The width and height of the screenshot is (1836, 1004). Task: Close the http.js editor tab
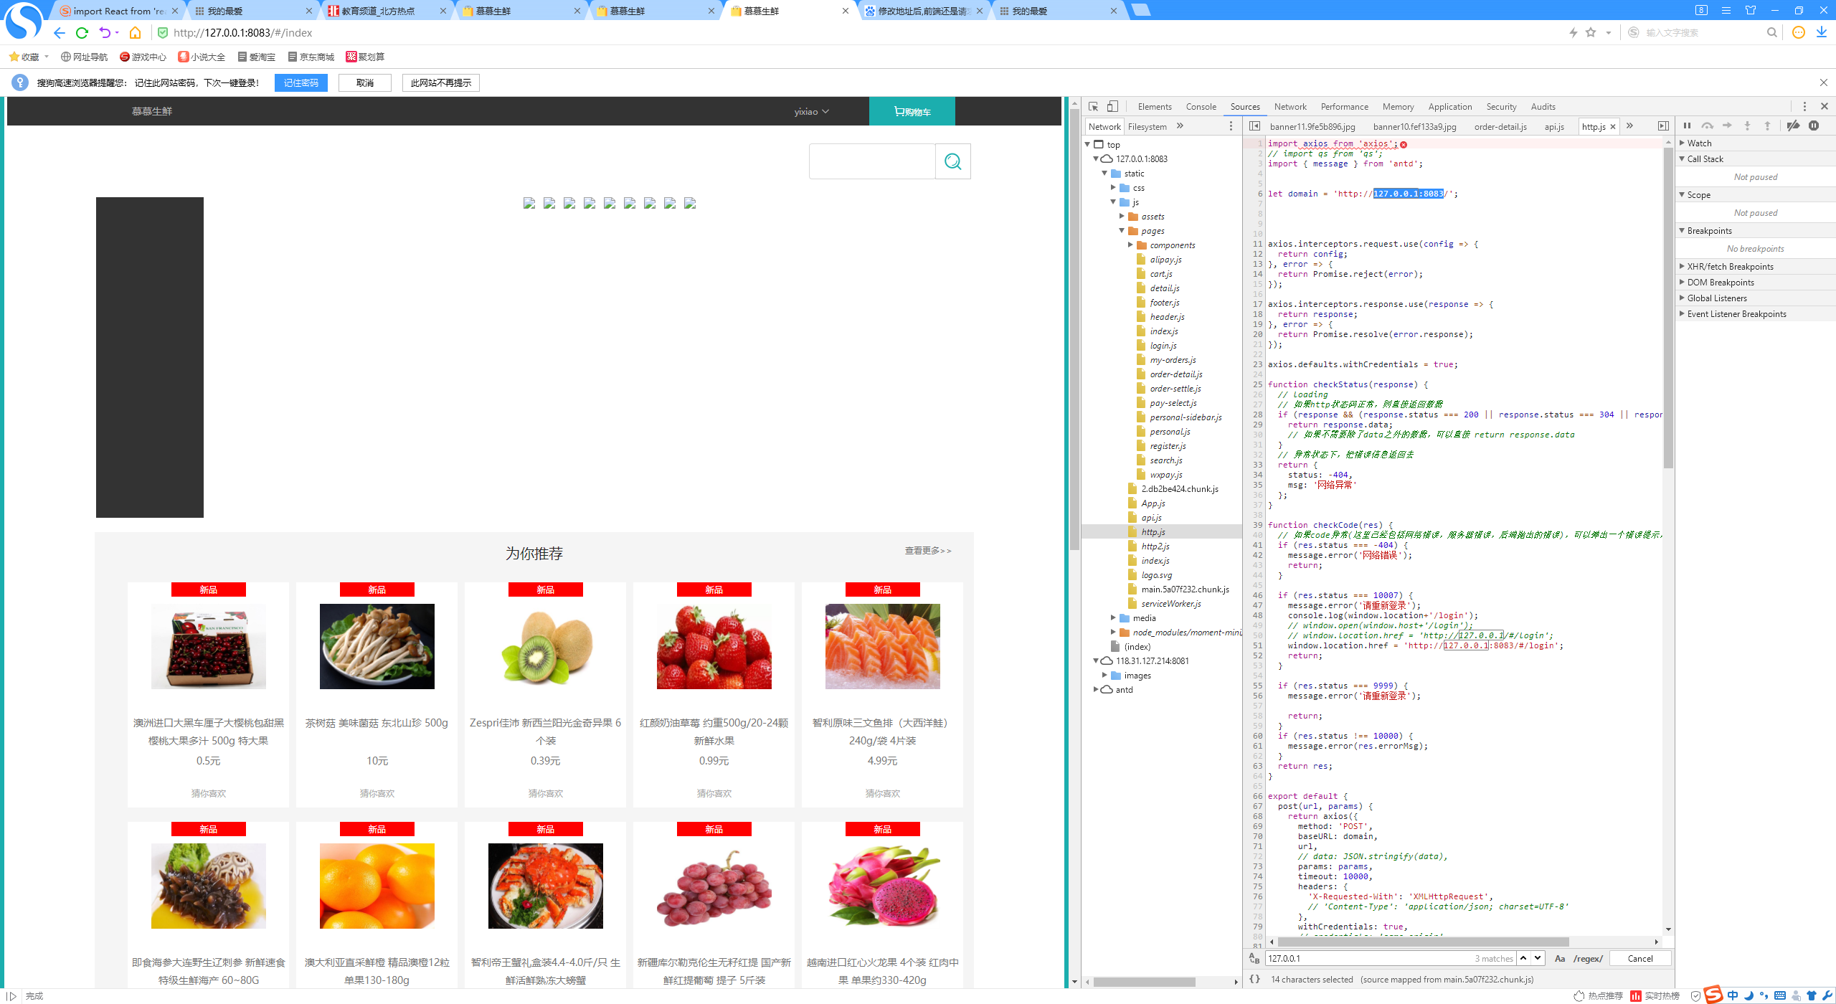pos(1613,126)
